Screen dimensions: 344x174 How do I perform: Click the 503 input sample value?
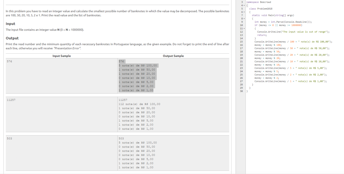(10, 138)
